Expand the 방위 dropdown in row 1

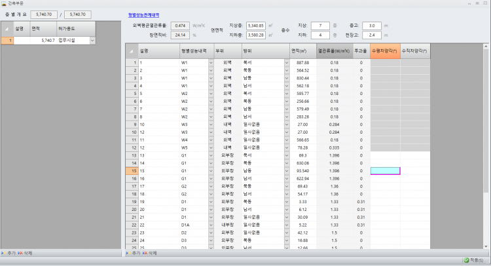(x=286, y=63)
